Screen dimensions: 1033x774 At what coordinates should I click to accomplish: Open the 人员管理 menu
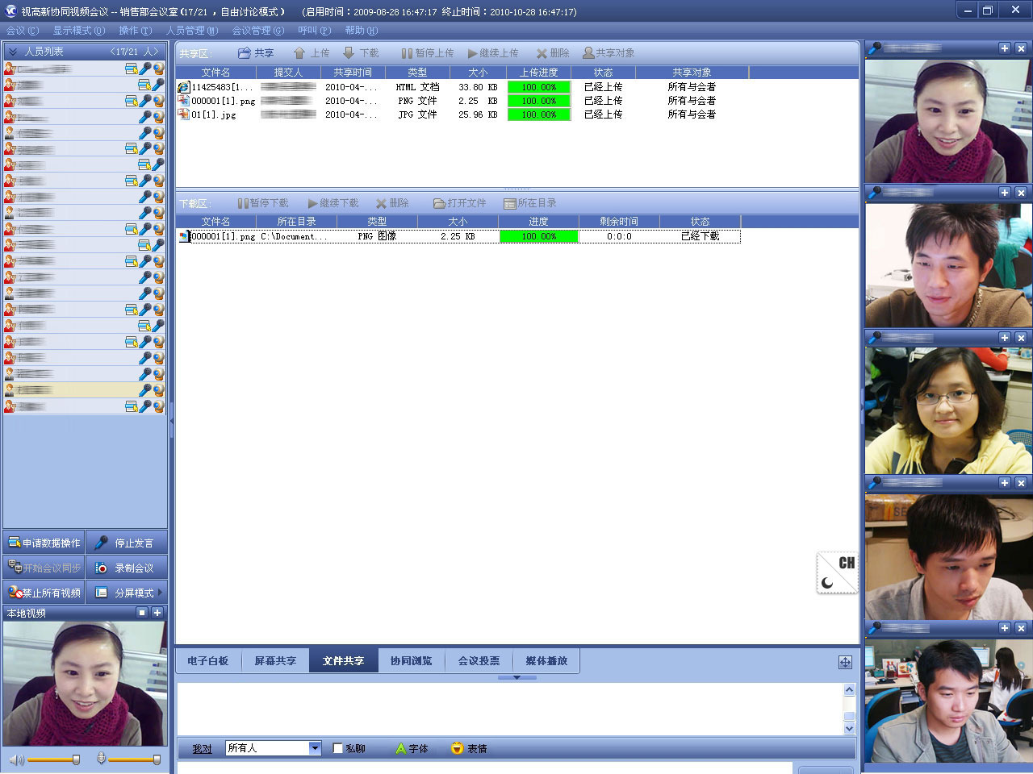192,31
